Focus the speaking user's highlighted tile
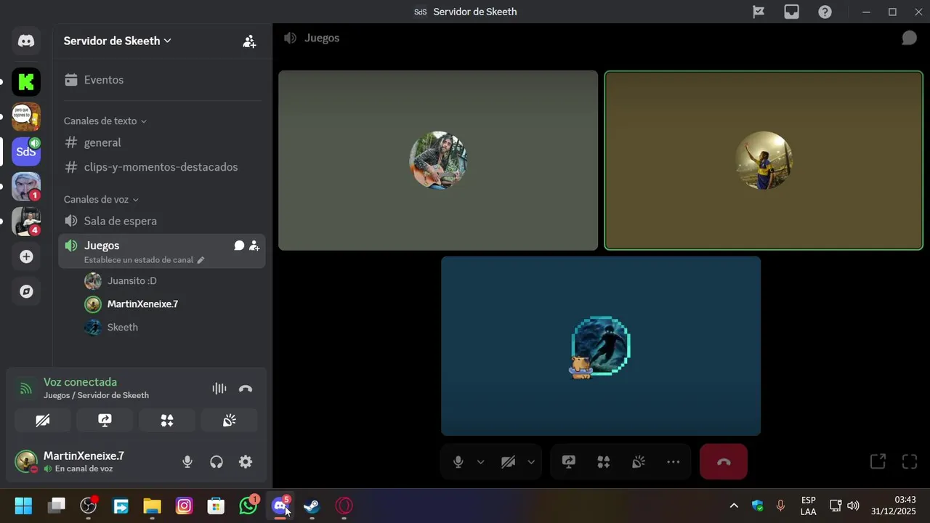930x523 pixels. (x=764, y=161)
